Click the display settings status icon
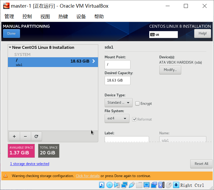This screenshot has height=190, width=214. coord(147,185)
